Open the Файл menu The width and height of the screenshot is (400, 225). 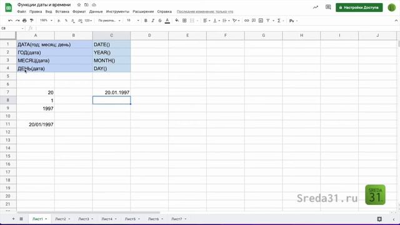pyautogui.click(x=21, y=11)
